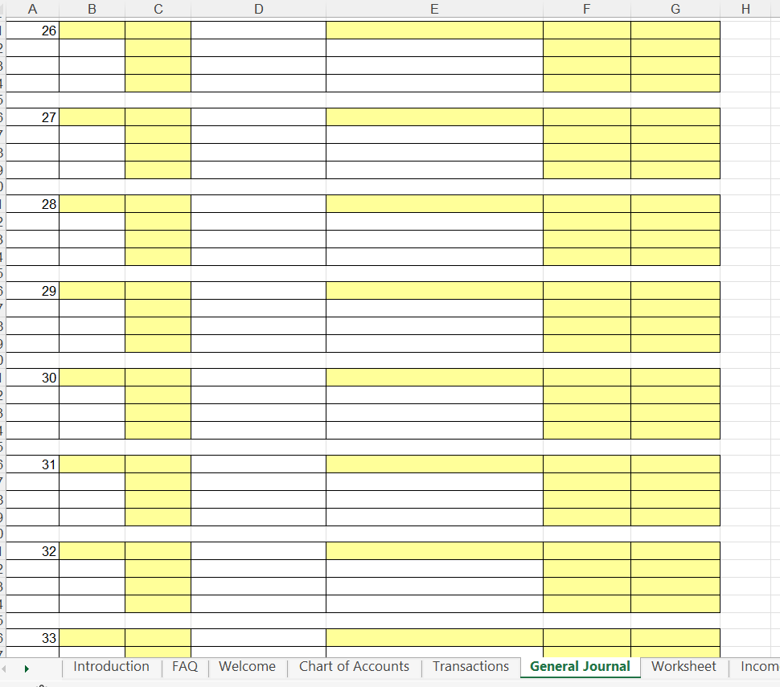Click the cell containing entry number 26
Image resolution: width=780 pixels, height=687 pixels.
tap(32, 31)
